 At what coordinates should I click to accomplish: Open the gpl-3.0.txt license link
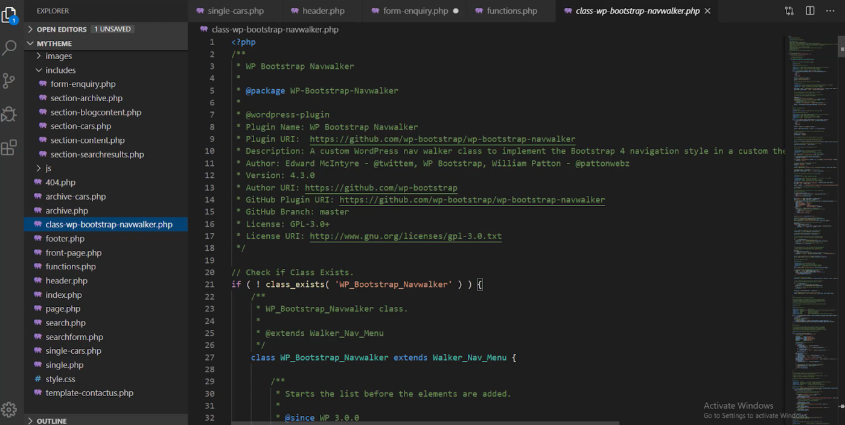click(x=405, y=236)
